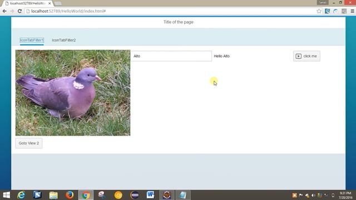Image resolution: width=356 pixels, height=200 pixels.
Task: Click the volume icon in the system tray
Action: 313,195
